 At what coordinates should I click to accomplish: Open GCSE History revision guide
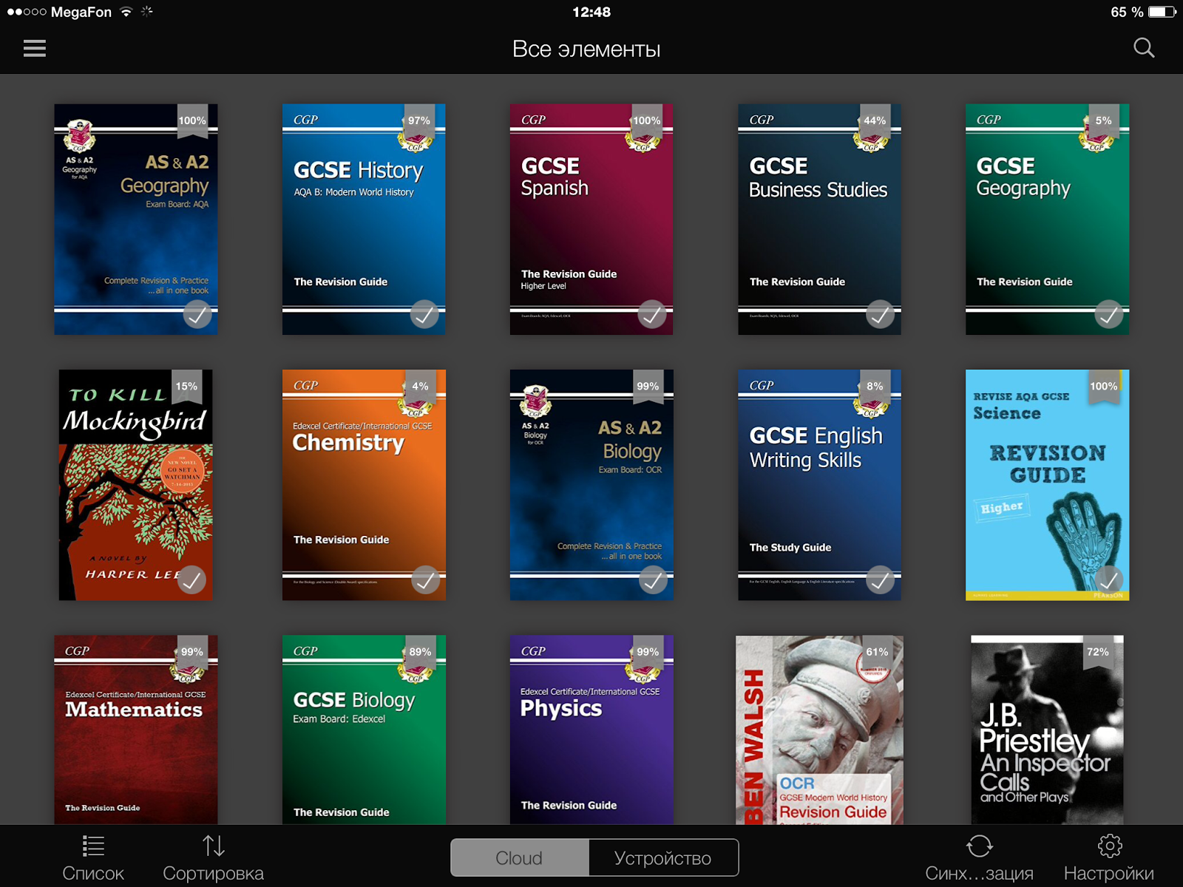tap(364, 220)
